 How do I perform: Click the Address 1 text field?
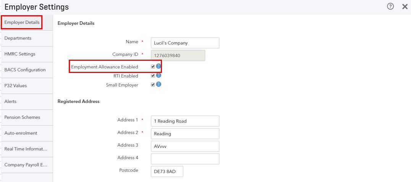185,121
